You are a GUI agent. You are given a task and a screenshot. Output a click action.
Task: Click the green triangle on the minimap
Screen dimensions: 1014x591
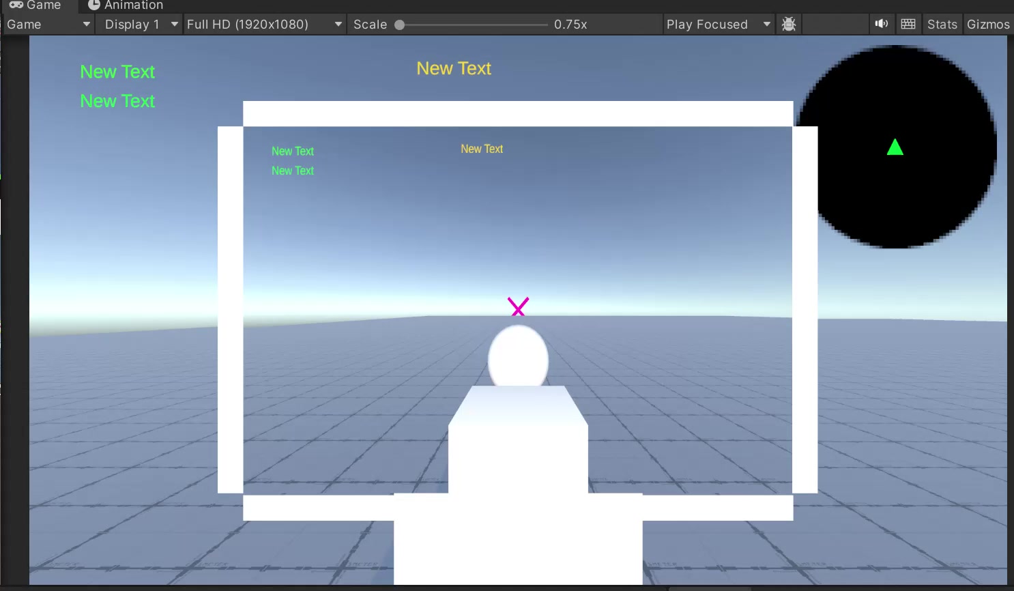tap(895, 147)
